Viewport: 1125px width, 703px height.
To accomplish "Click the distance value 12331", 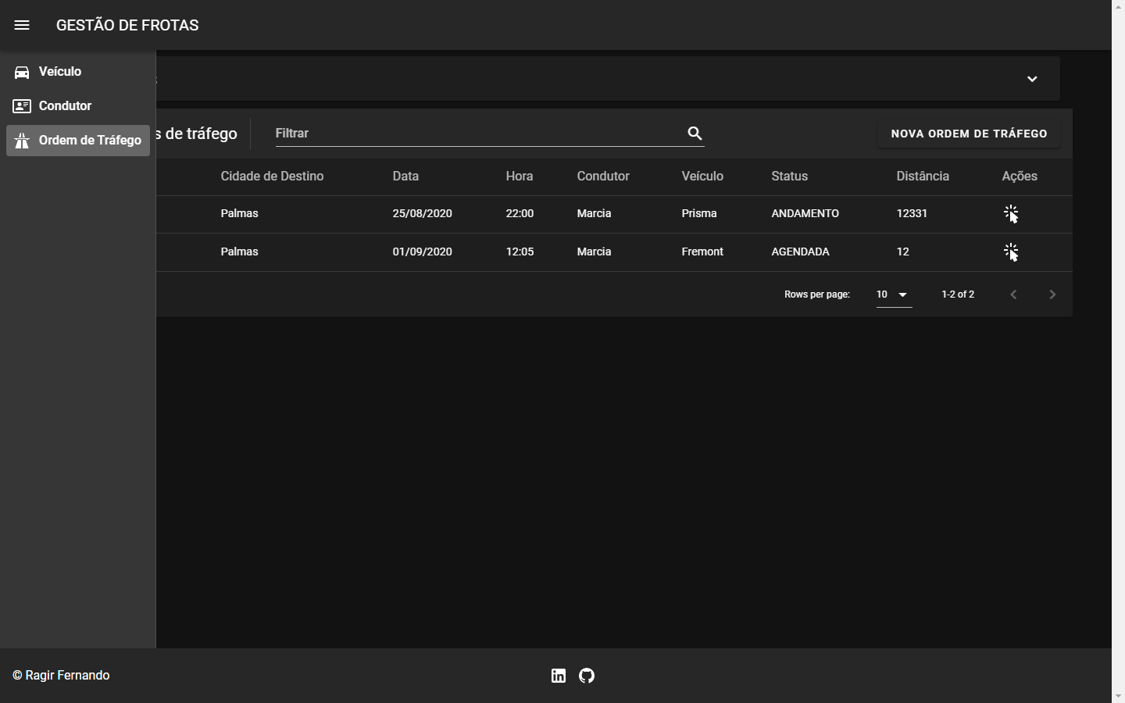I will click(912, 214).
